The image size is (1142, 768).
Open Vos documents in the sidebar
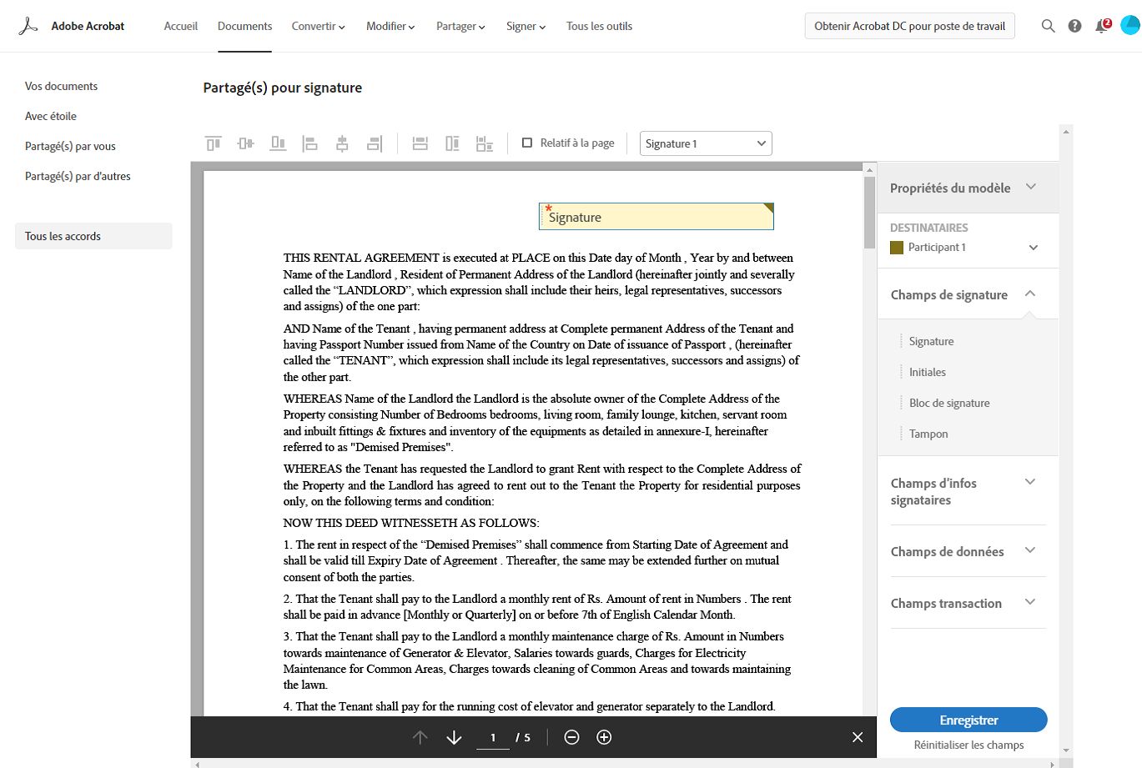click(61, 86)
